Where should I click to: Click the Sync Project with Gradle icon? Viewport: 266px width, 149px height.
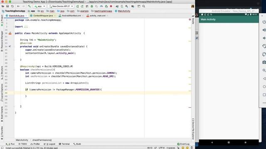(117, 6)
